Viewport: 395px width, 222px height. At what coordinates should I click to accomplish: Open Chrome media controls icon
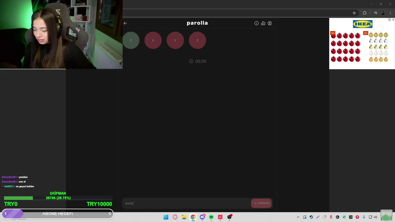point(376,13)
